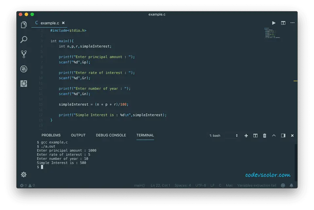Open the Extensions view
314x210 pixels.
[x=24, y=84]
